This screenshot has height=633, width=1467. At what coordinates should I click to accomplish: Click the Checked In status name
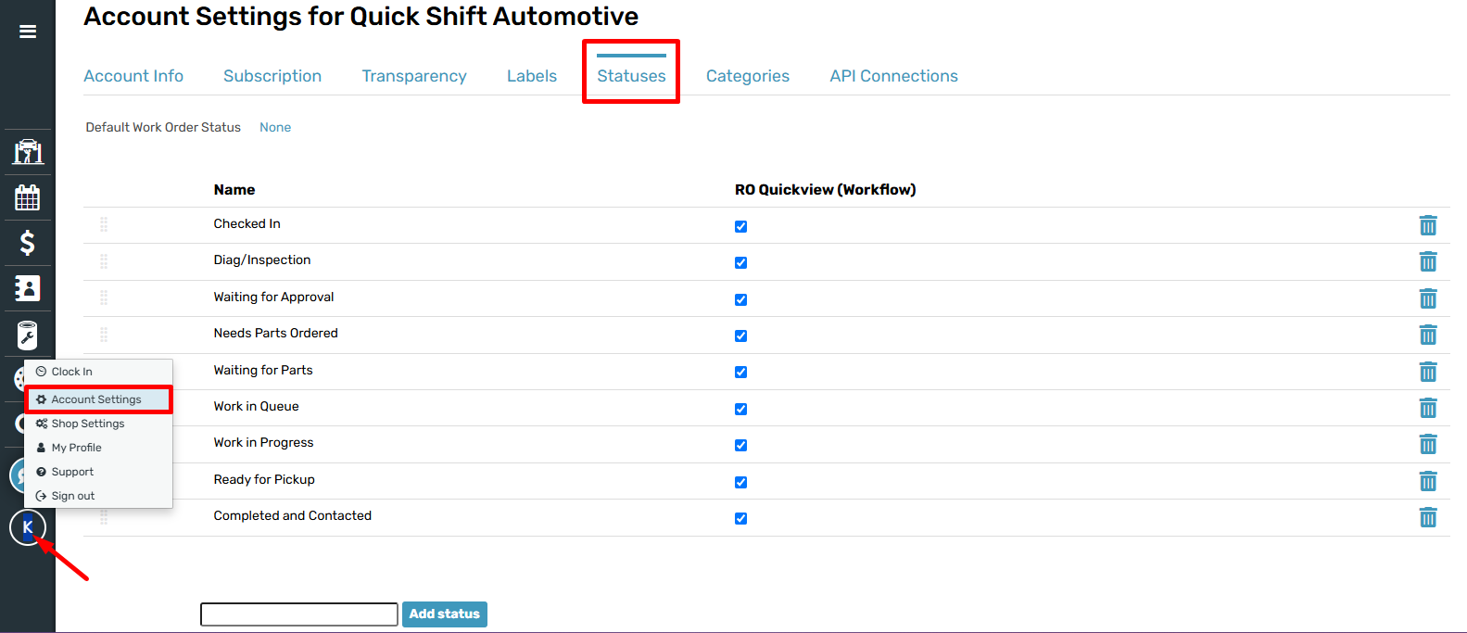pos(247,223)
